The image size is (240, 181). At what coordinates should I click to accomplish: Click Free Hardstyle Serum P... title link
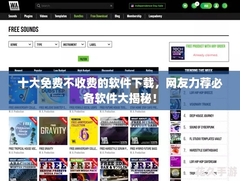coord(114,149)
